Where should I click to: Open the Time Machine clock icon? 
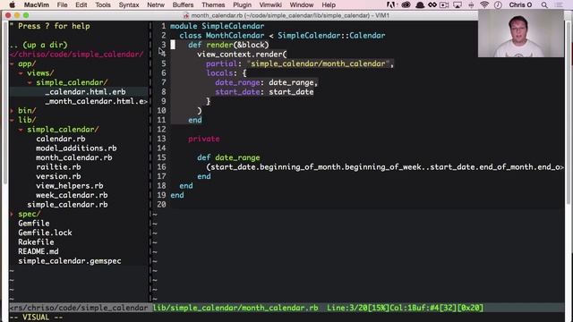pos(498,4)
